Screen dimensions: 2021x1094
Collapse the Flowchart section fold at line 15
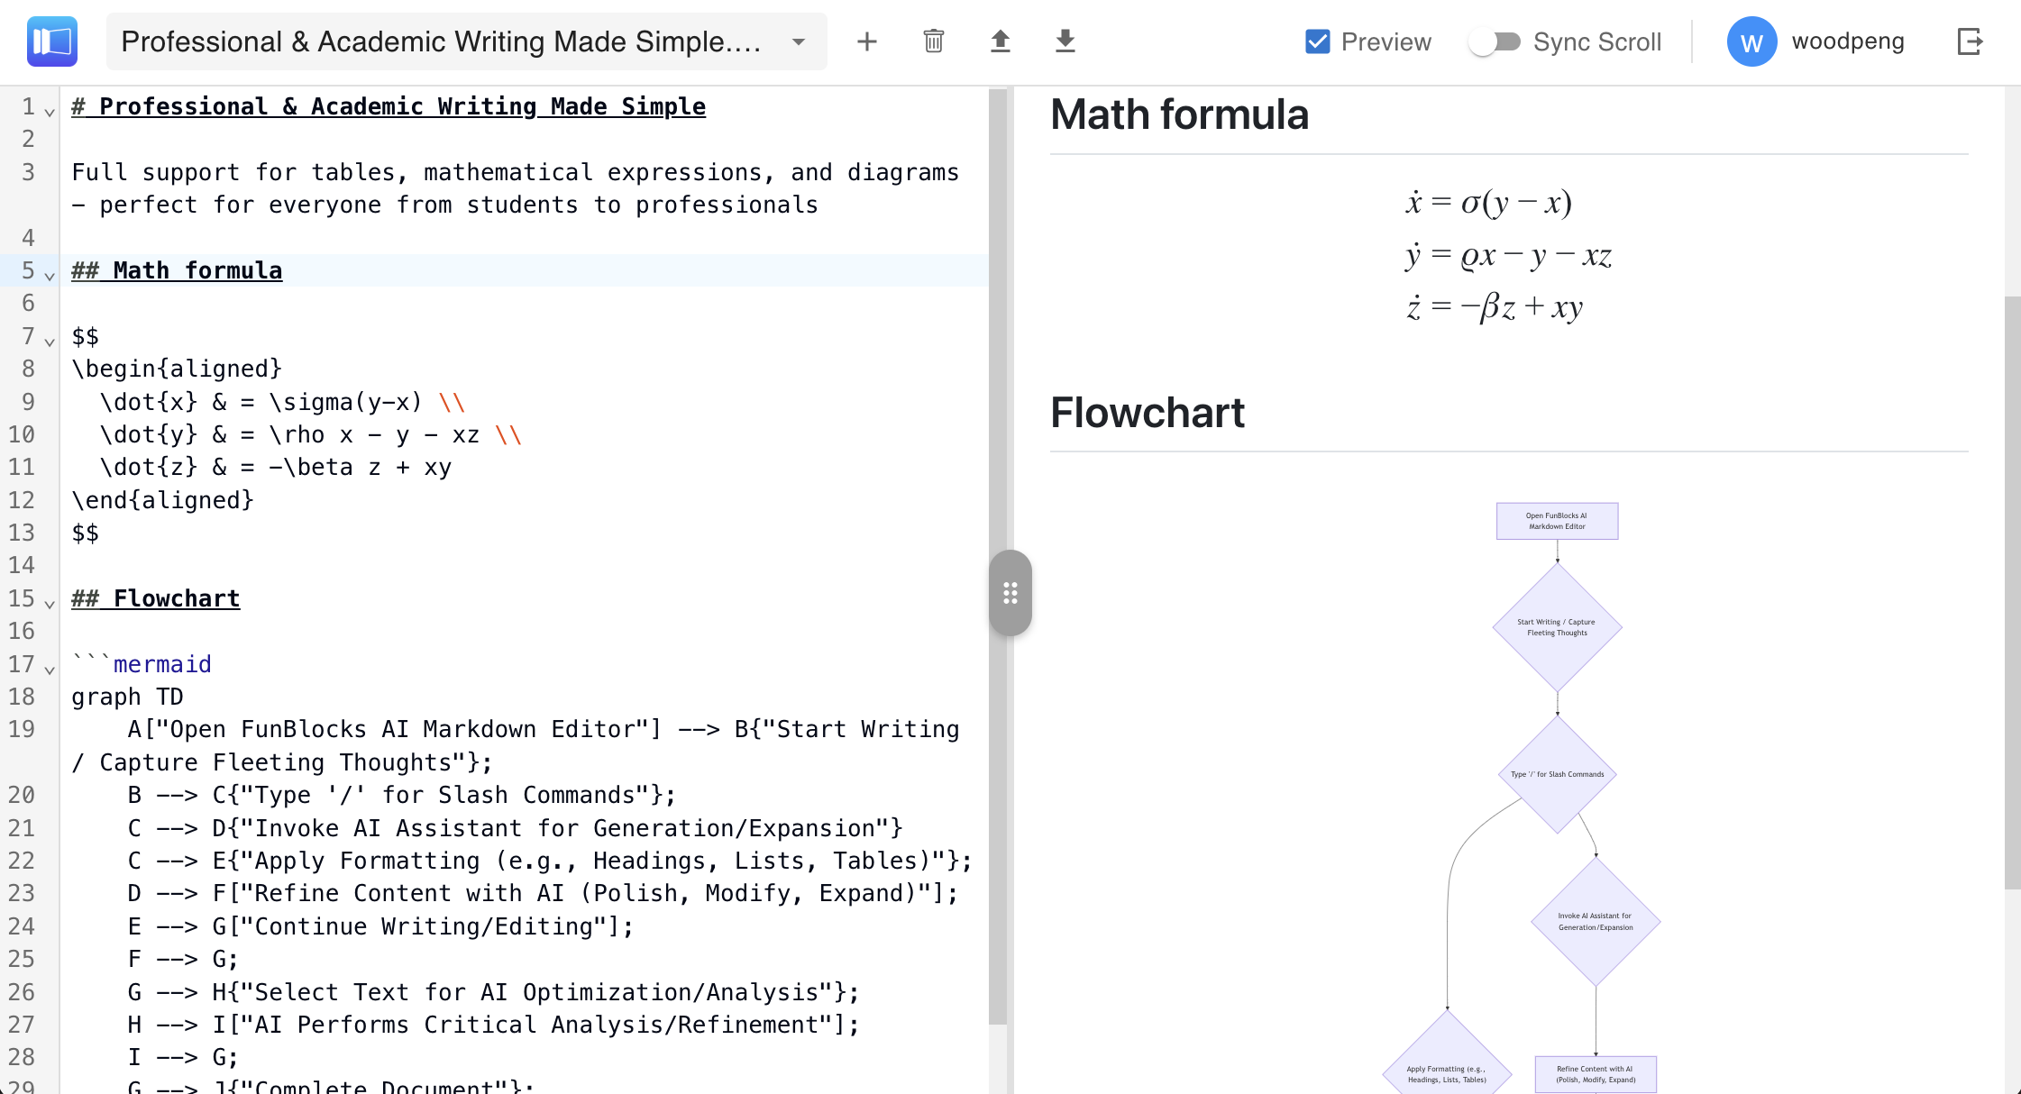[50, 603]
